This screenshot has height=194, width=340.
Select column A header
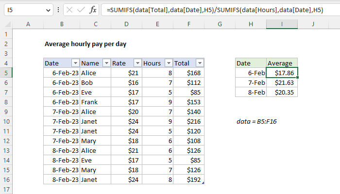[x=28, y=24]
